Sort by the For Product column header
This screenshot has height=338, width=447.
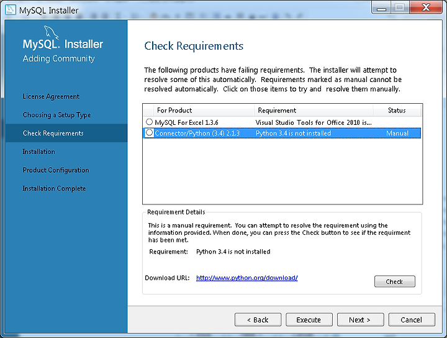tap(204, 111)
